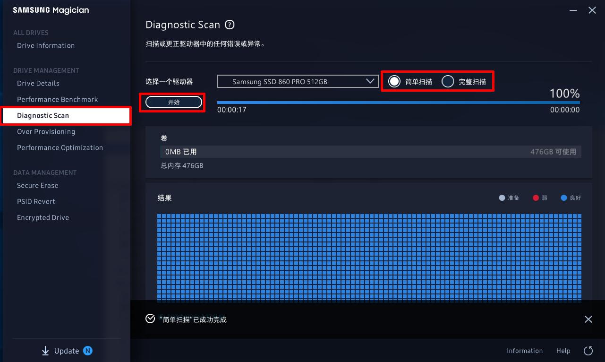This screenshot has width=605, height=362.
Task: Click the blue N badge beside Update
Action: pyautogui.click(x=88, y=351)
